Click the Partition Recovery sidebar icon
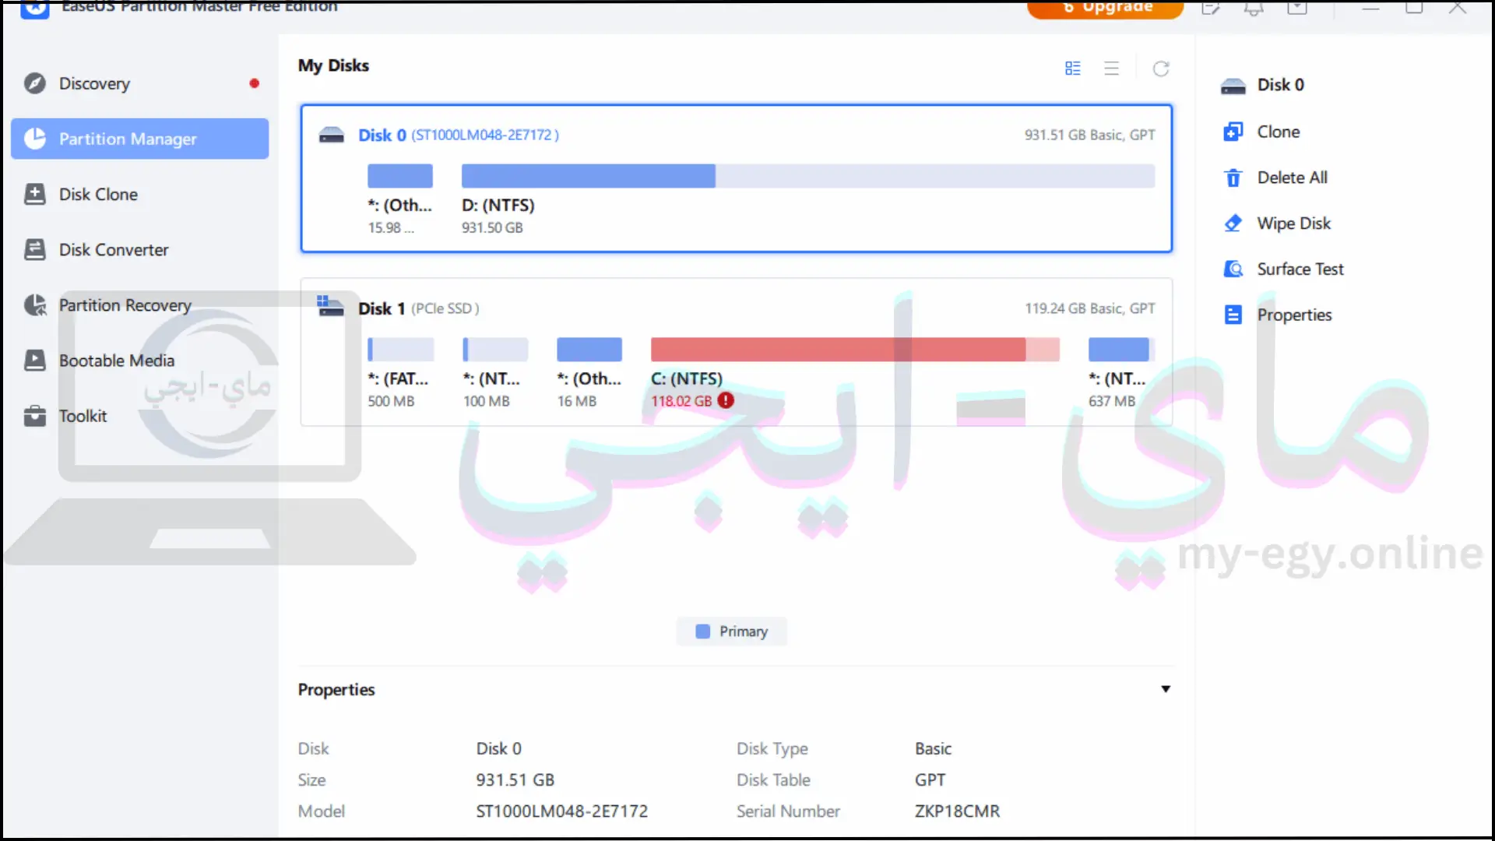The height and width of the screenshot is (841, 1495). pyautogui.click(x=35, y=304)
